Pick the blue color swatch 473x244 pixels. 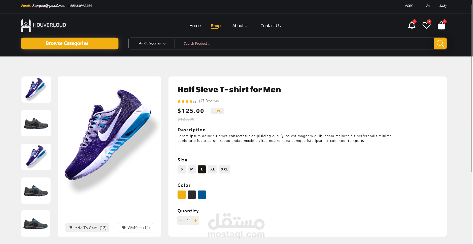[x=202, y=195]
